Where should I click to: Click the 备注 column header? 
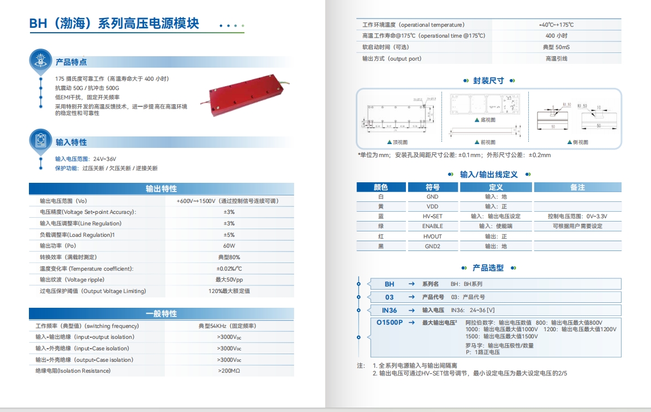(x=577, y=187)
